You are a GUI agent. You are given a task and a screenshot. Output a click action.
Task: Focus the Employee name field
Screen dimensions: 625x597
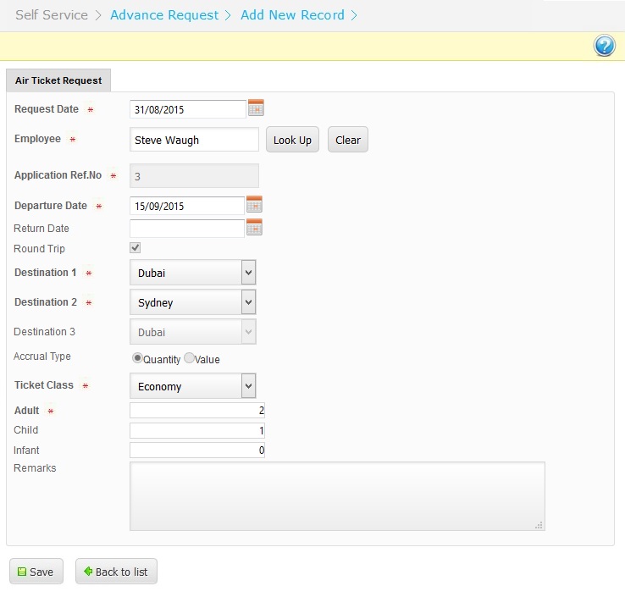(x=194, y=140)
